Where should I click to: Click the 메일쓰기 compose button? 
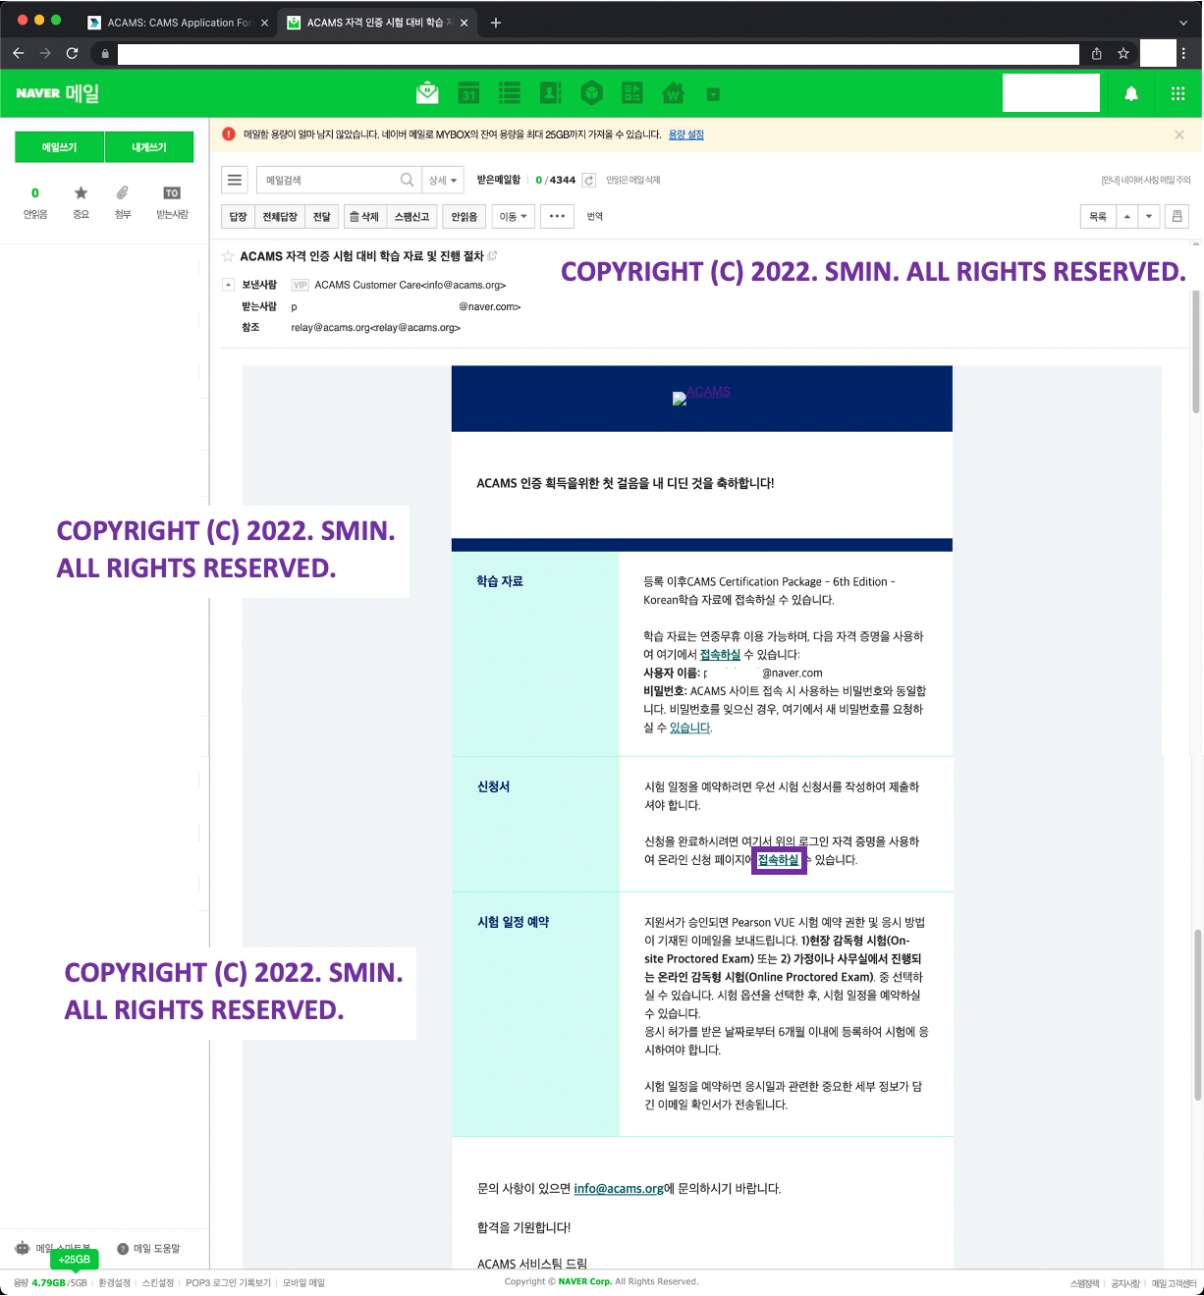[59, 147]
